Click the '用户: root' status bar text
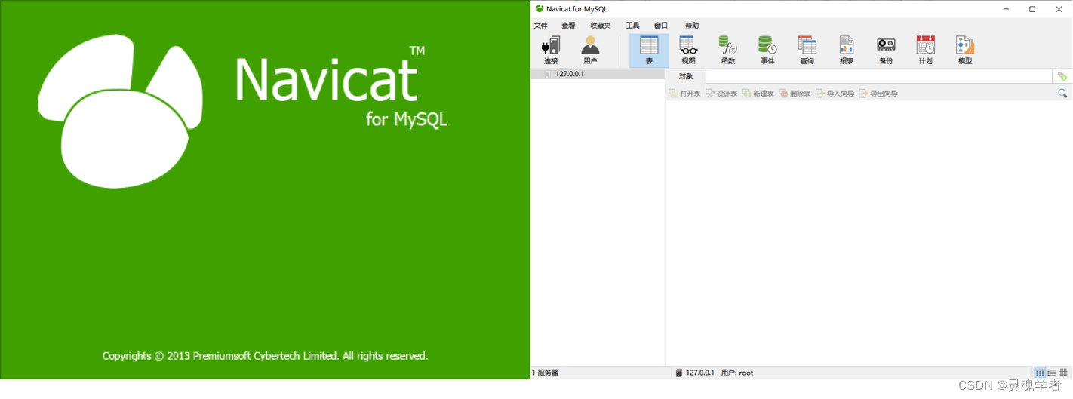The height and width of the screenshot is (399, 1073). point(737,373)
